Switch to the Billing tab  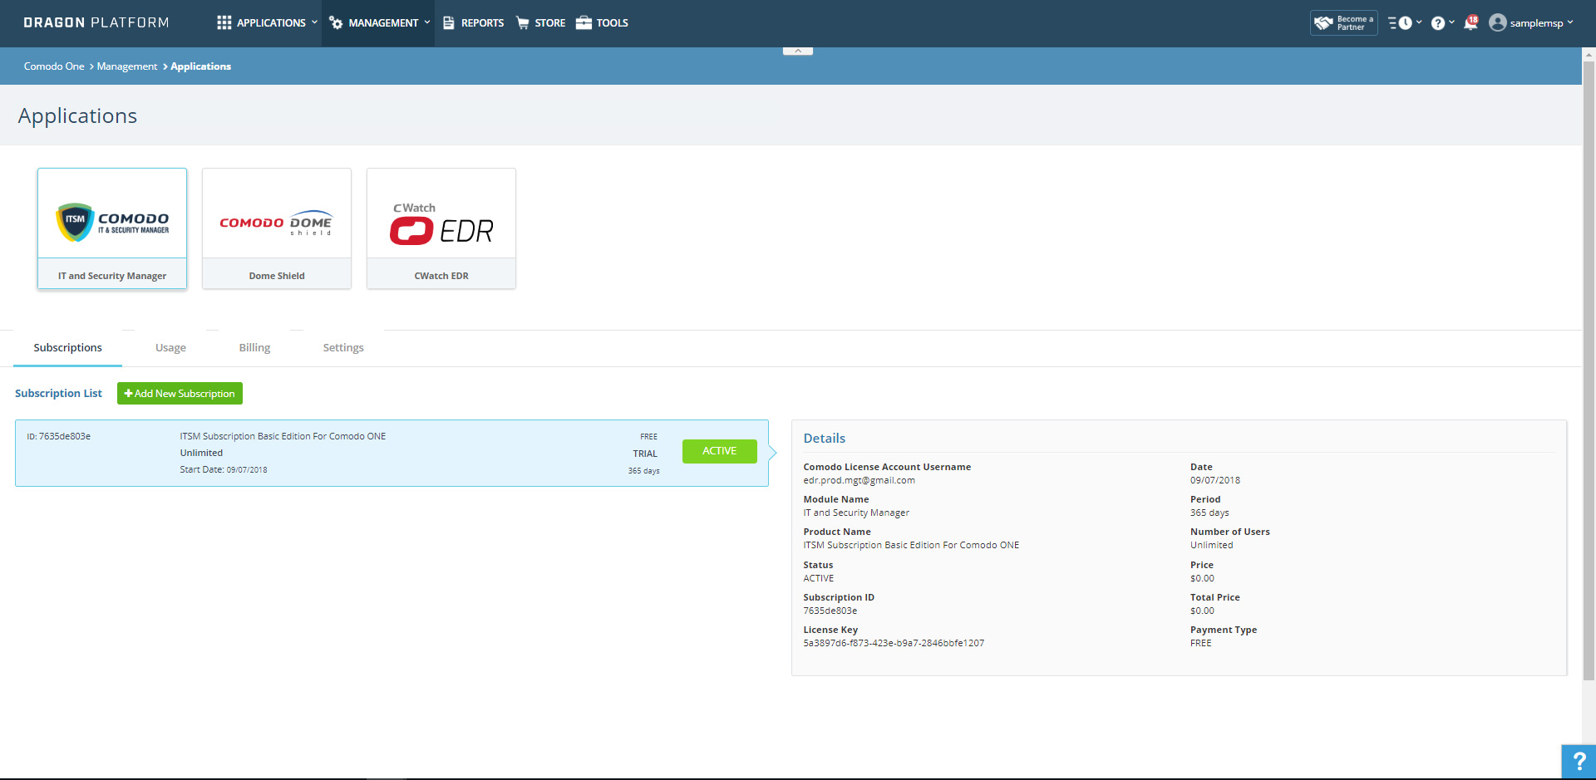(x=254, y=347)
